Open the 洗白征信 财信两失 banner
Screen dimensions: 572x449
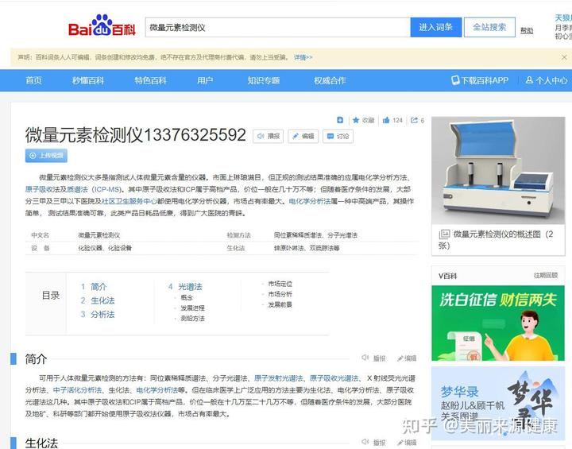(x=498, y=323)
